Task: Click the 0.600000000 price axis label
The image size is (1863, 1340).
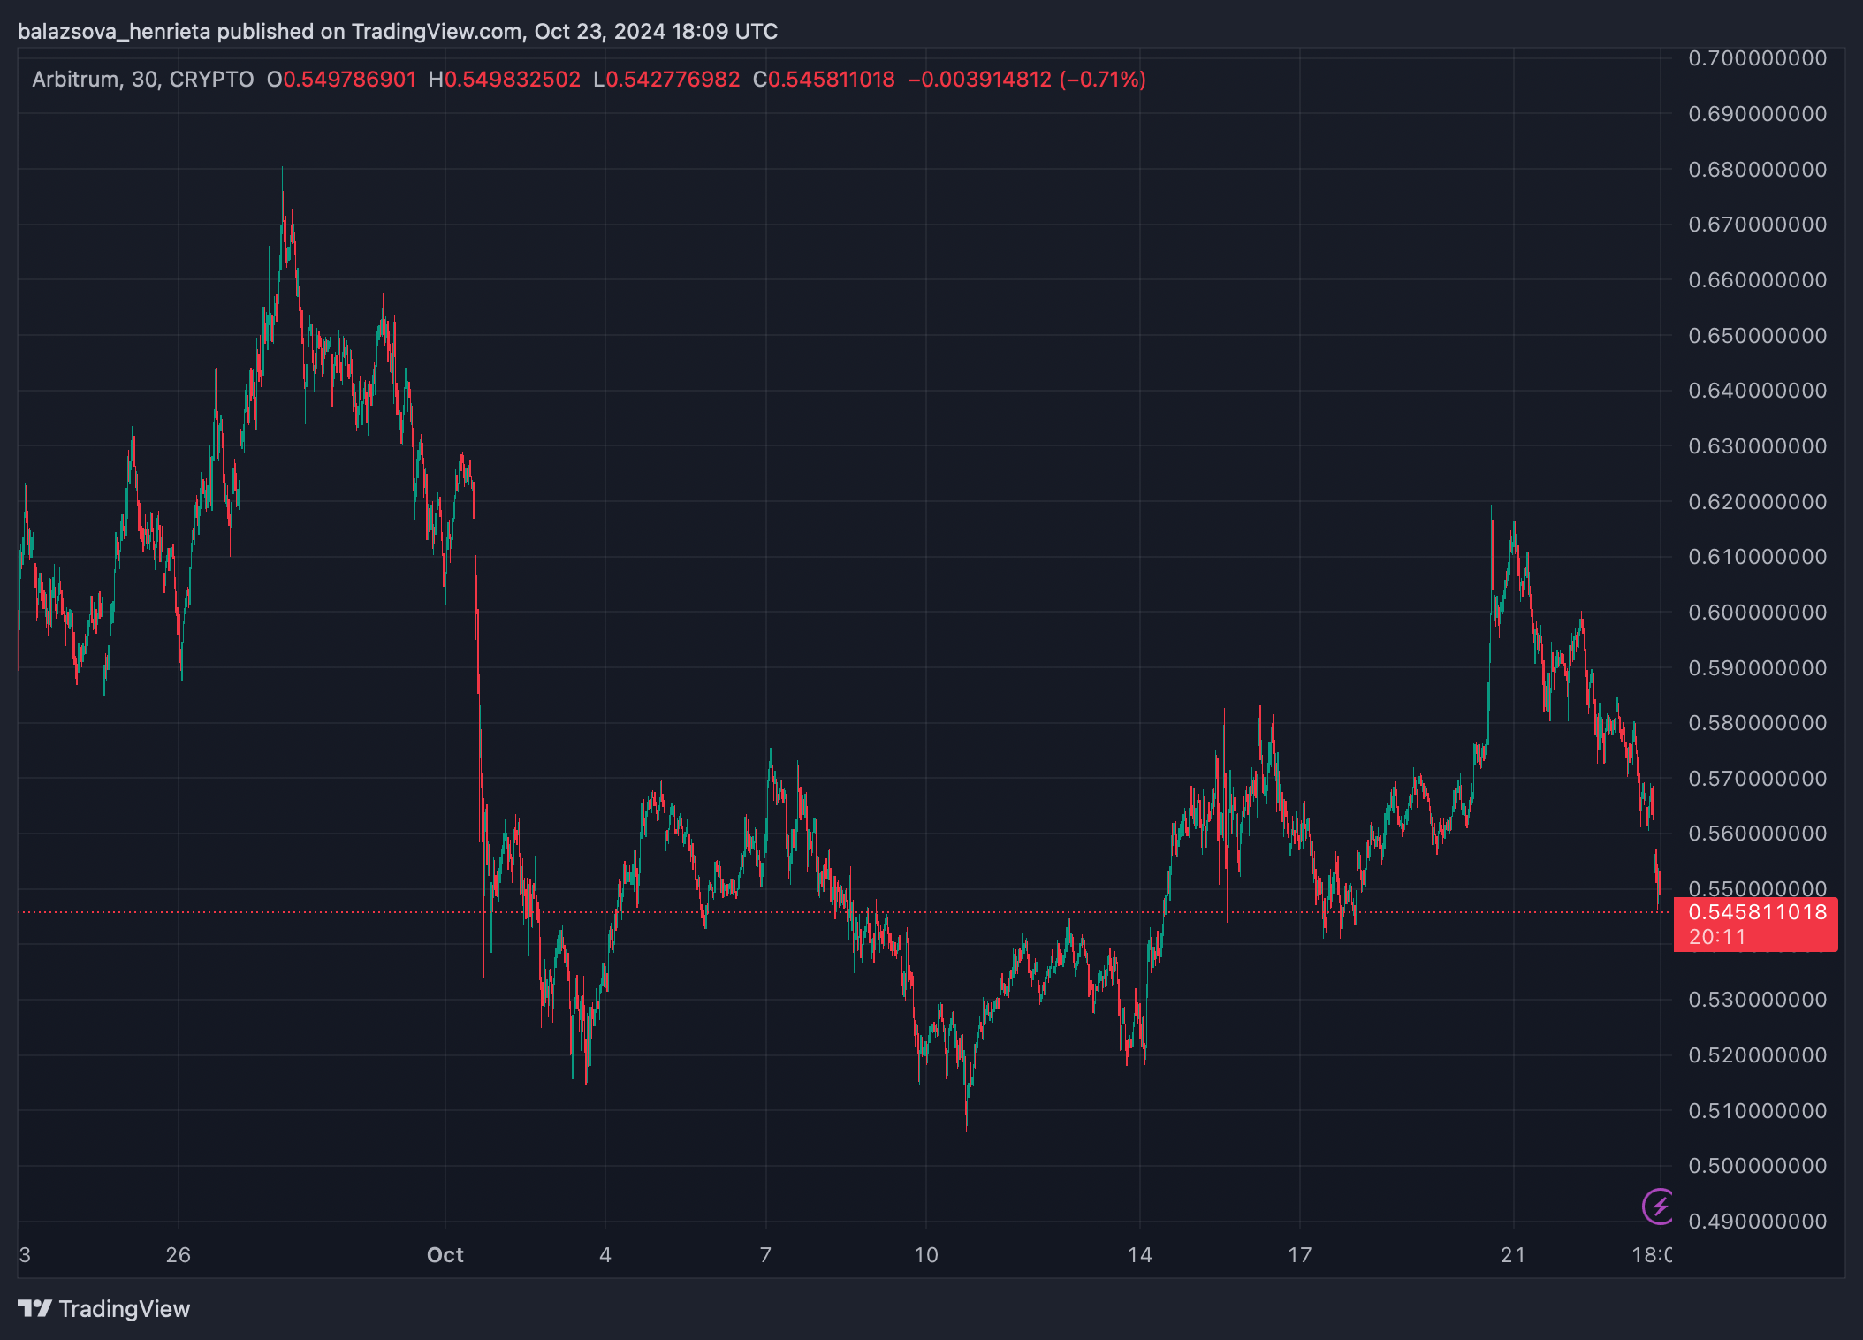Action: 1757,613
